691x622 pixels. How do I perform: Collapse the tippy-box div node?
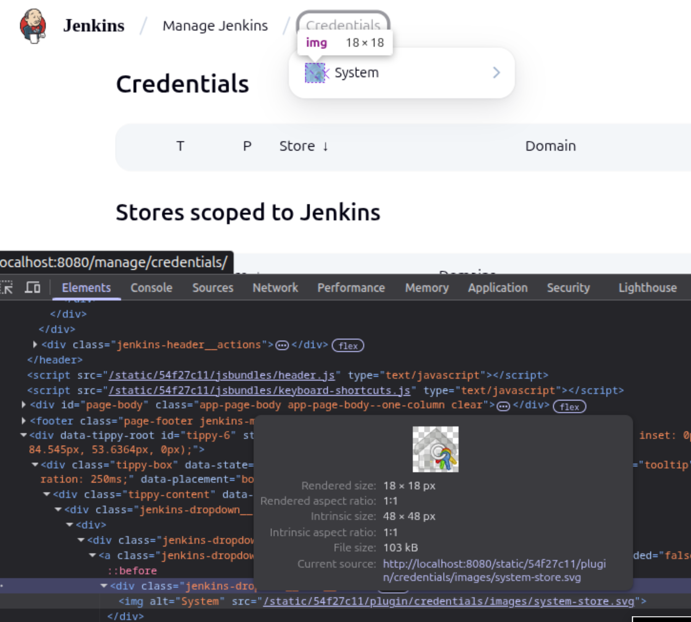pos(35,465)
